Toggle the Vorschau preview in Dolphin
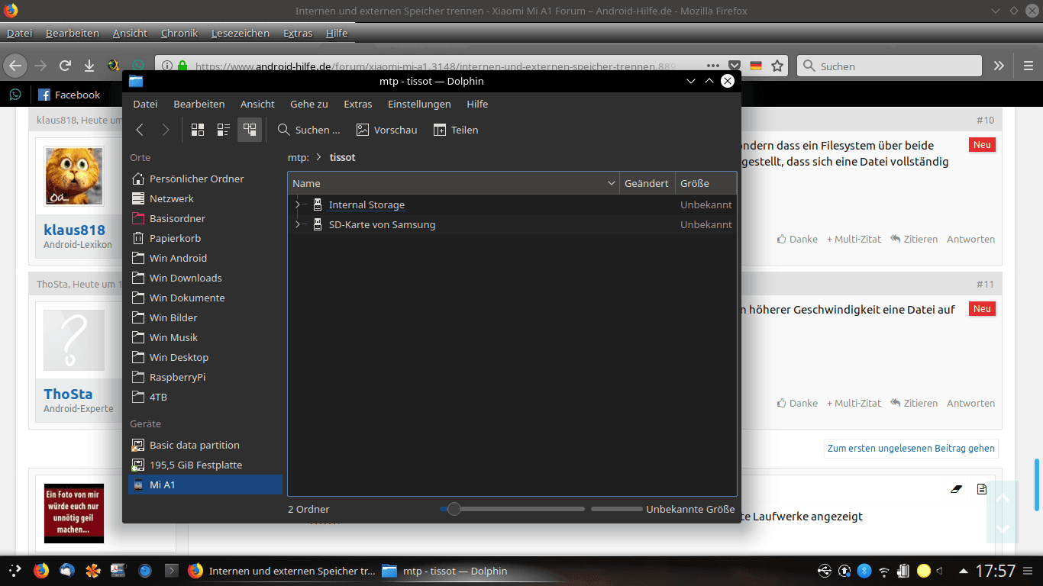 click(x=386, y=130)
